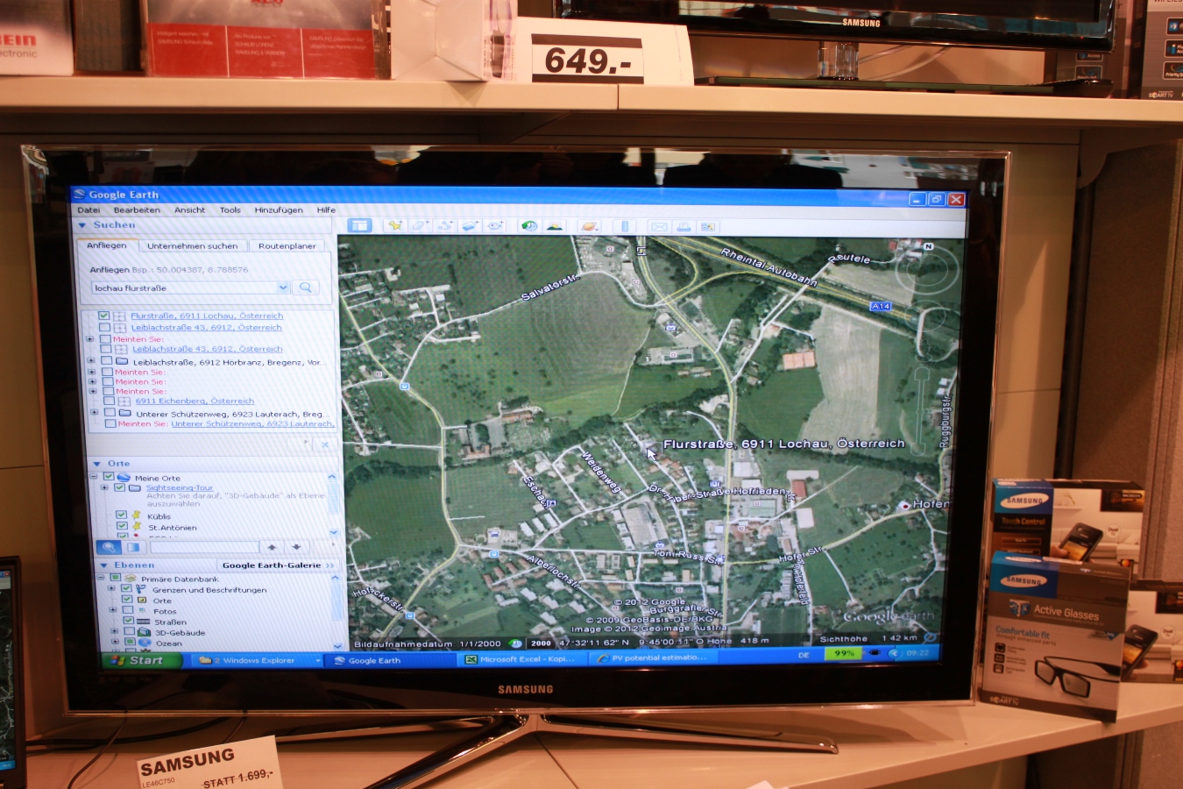Click the Windows Start button
This screenshot has height=789, width=1183.
140,660
